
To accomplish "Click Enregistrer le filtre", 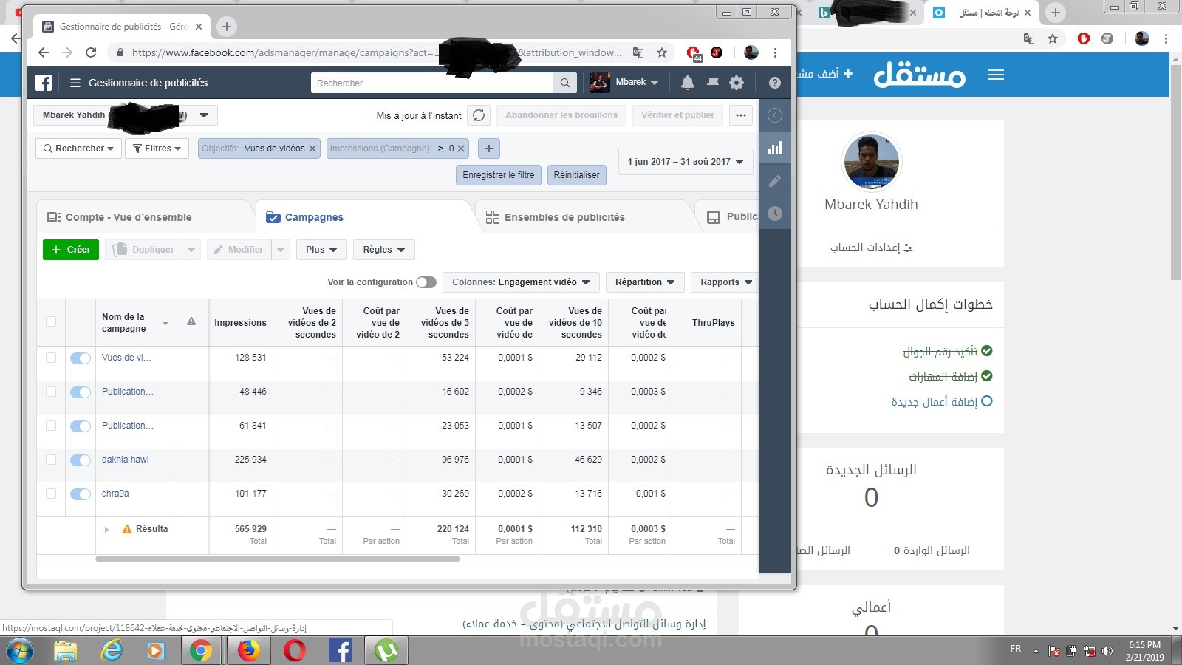I will coord(499,175).
